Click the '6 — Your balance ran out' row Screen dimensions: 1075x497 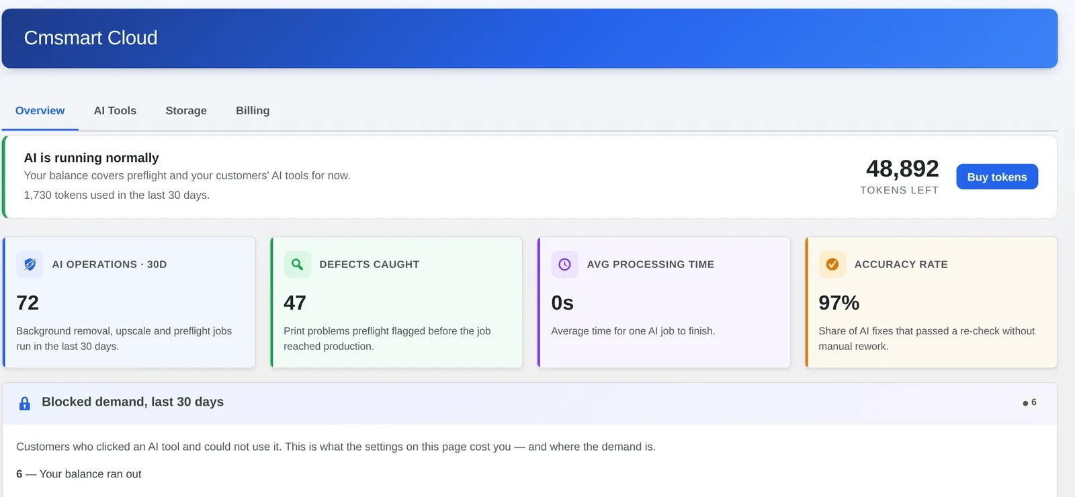click(79, 474)
